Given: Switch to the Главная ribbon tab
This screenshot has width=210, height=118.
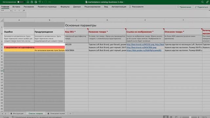Looking at the screenshot, I should coord(5,7).
